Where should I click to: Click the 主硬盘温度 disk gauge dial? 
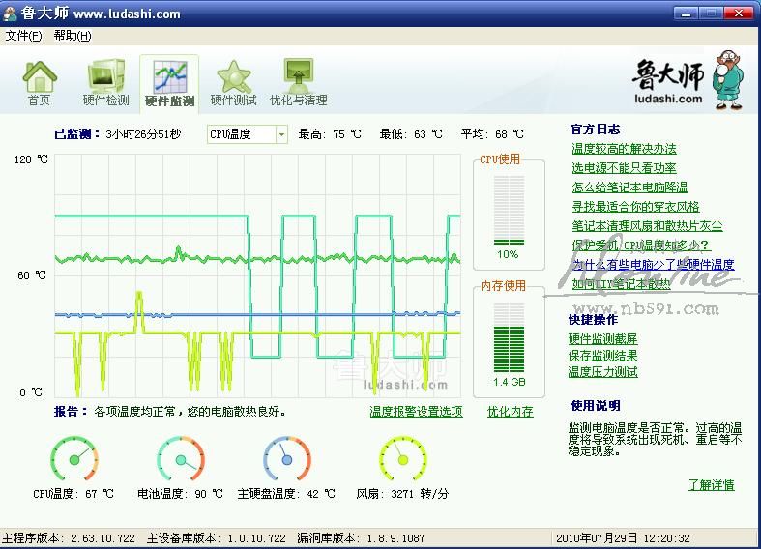coord(286,458)
